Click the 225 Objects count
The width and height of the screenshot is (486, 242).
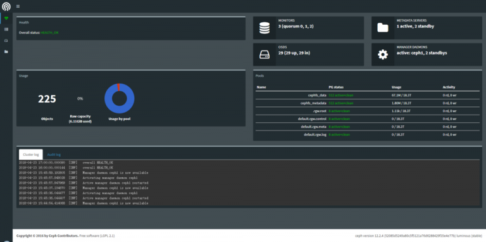point(47,99)
